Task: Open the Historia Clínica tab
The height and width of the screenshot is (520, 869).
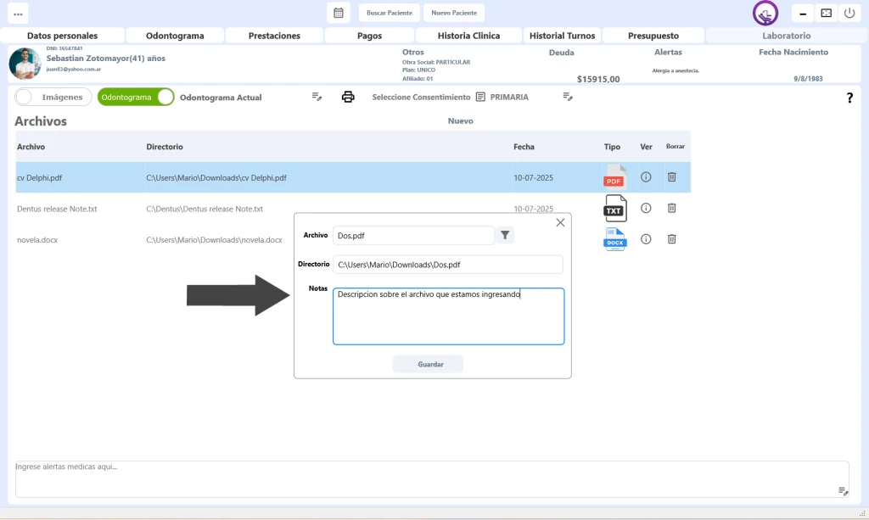Action: coord(468,36)
